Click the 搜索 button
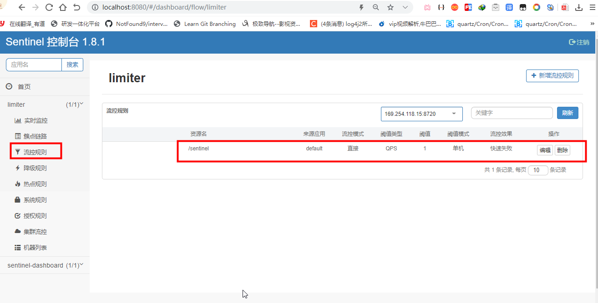 pos(72,65)
